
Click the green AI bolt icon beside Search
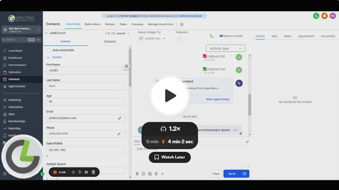[x=39, y=40]
